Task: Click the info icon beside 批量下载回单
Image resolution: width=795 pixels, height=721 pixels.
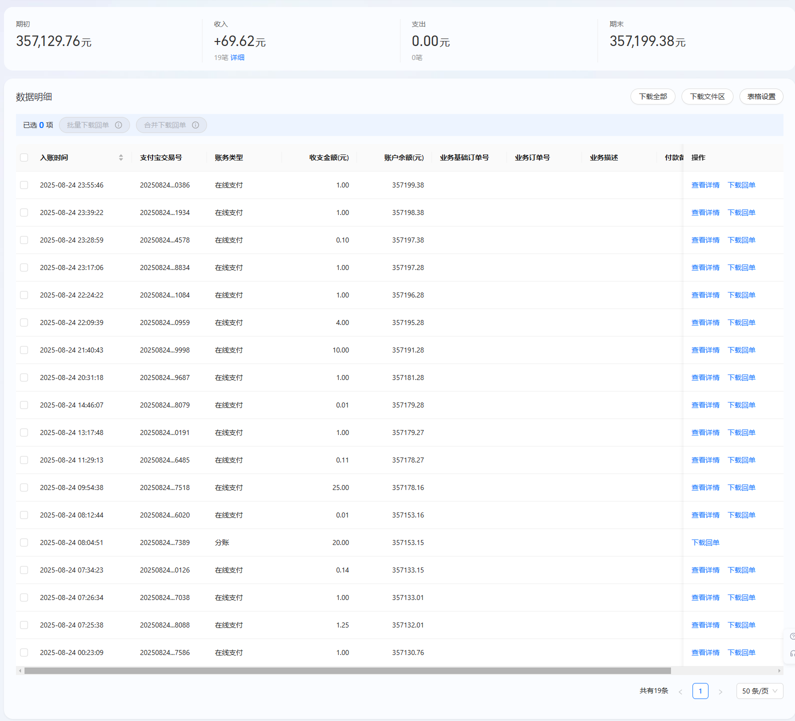Action: [x=118, y=125]
